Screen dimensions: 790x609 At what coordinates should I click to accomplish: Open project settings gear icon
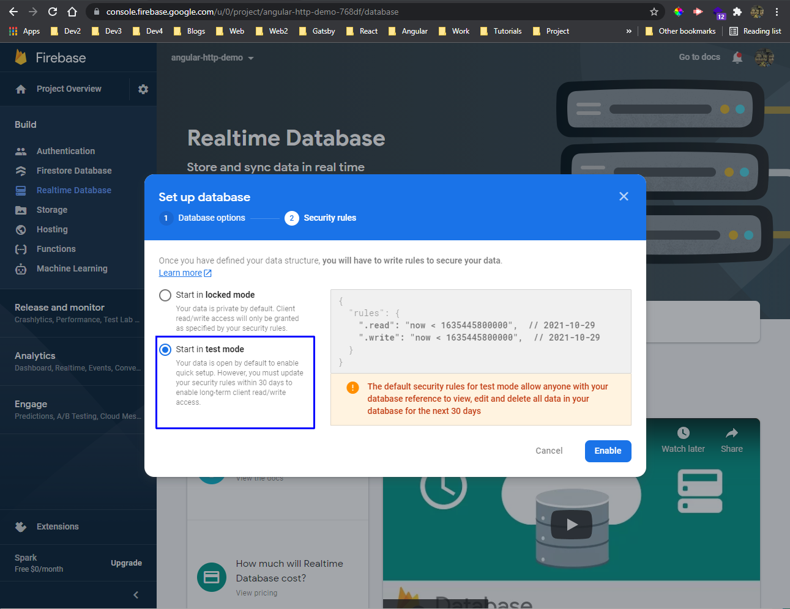coord(143,89)
